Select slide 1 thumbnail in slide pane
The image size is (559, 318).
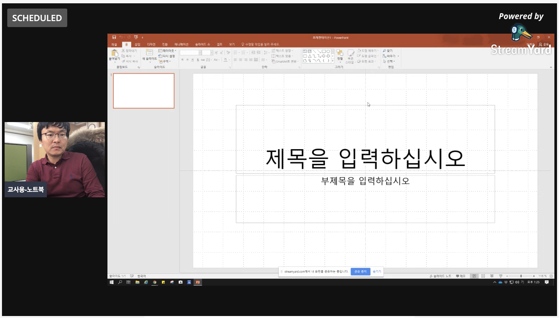pyautogui.click(x=144, y=91)
